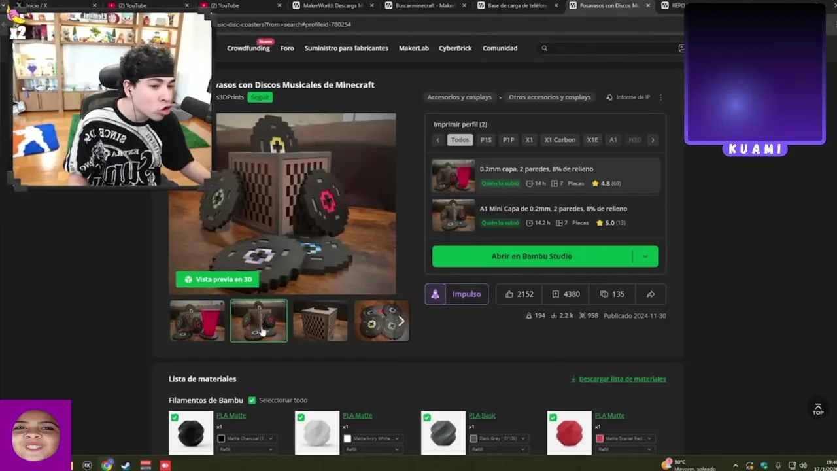Select thumbnail with the red cup
The image size is (837, 471).
point(197,321)
